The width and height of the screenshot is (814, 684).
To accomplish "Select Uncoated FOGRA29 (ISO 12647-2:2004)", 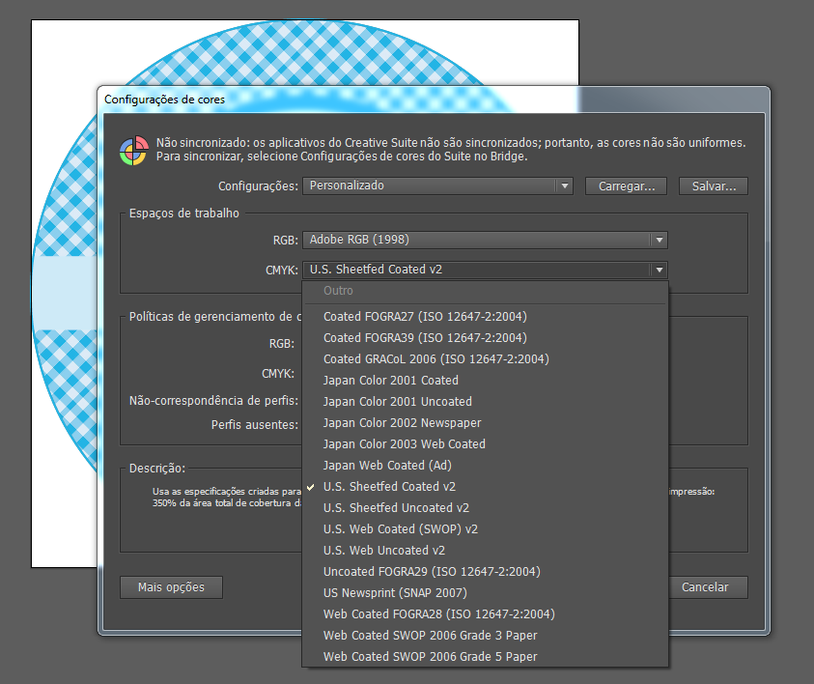I will pos(485,572).
